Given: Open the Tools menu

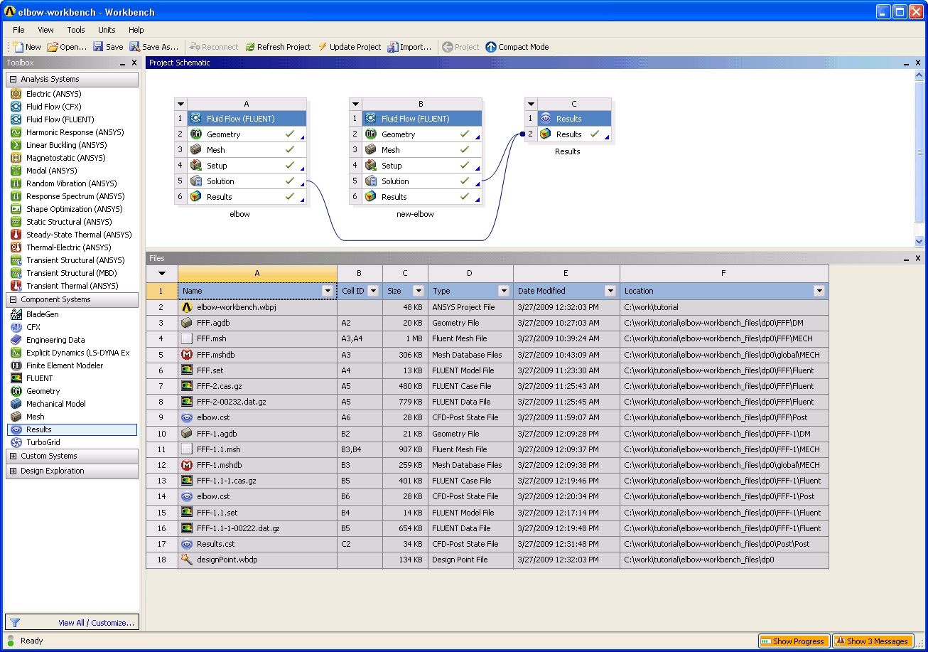Looking at the screenshot, I should [x=76, y=30].
